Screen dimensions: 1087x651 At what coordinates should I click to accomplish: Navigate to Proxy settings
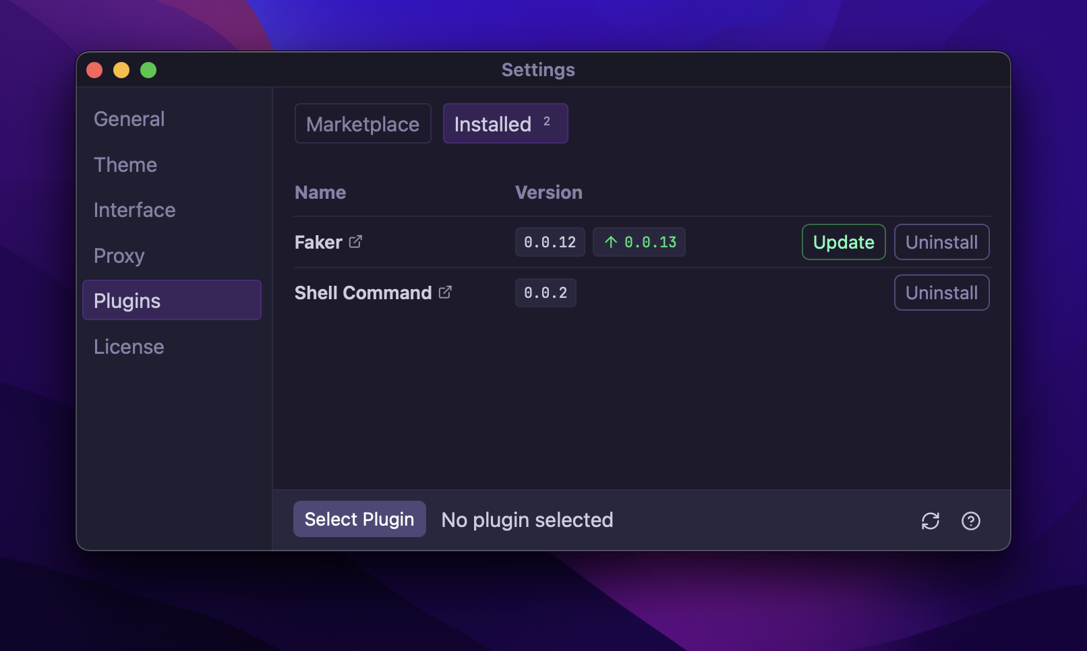119,256
